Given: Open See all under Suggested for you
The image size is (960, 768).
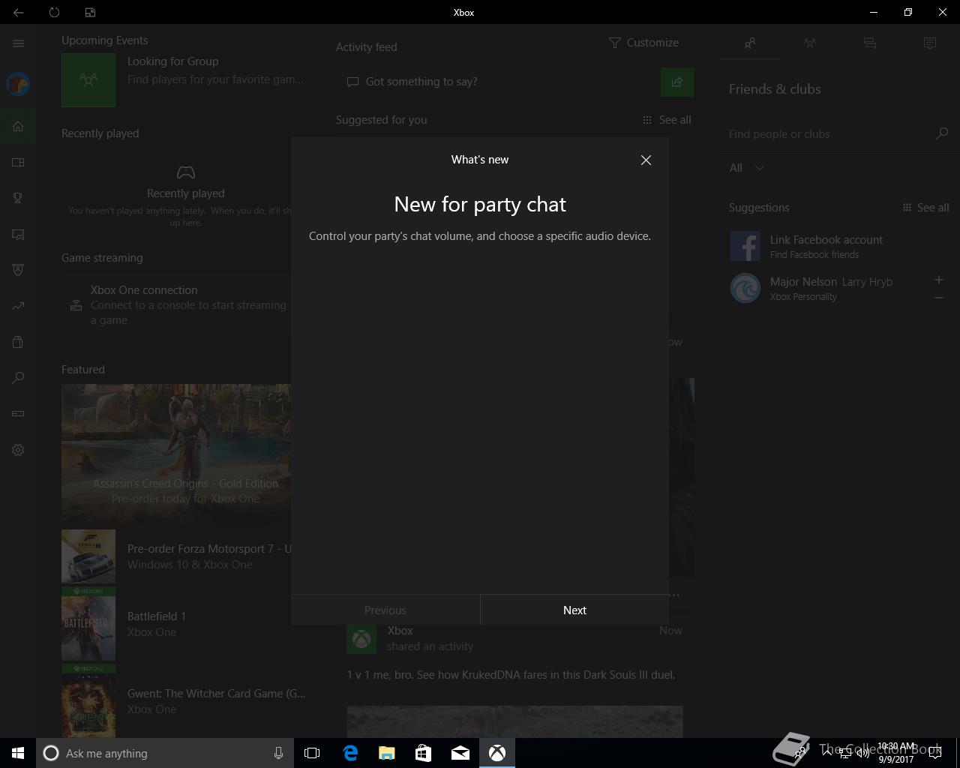Looking at the screenshot, I should coord(667,120).
